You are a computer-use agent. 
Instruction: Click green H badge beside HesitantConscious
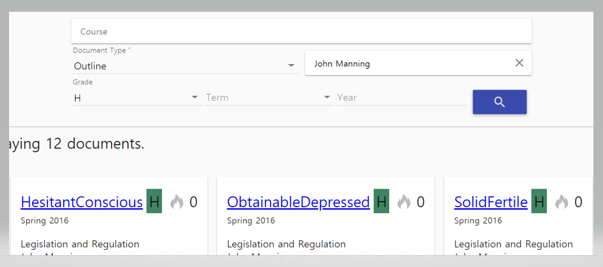154,202
